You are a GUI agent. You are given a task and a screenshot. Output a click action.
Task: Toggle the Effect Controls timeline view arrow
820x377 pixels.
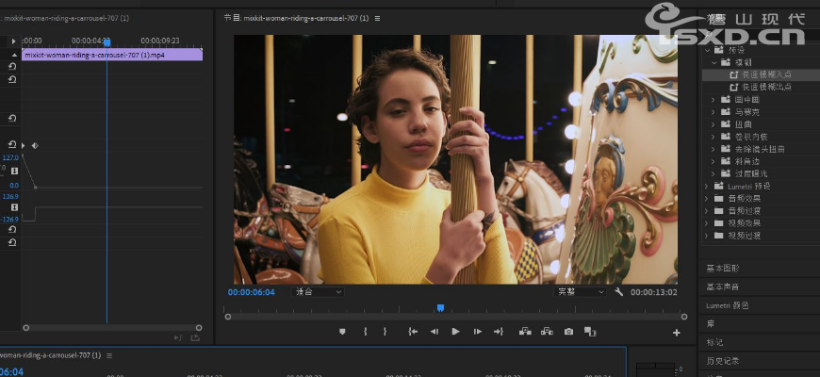pos(13,41)
